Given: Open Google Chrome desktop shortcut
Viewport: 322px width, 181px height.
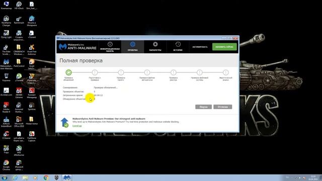Looking at the screenshot, I should [6, 165].
